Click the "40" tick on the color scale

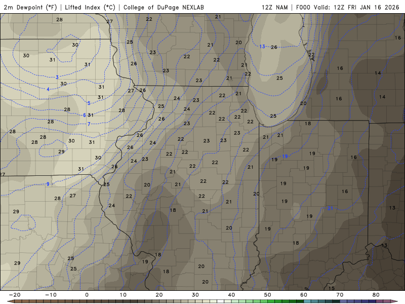231,295
